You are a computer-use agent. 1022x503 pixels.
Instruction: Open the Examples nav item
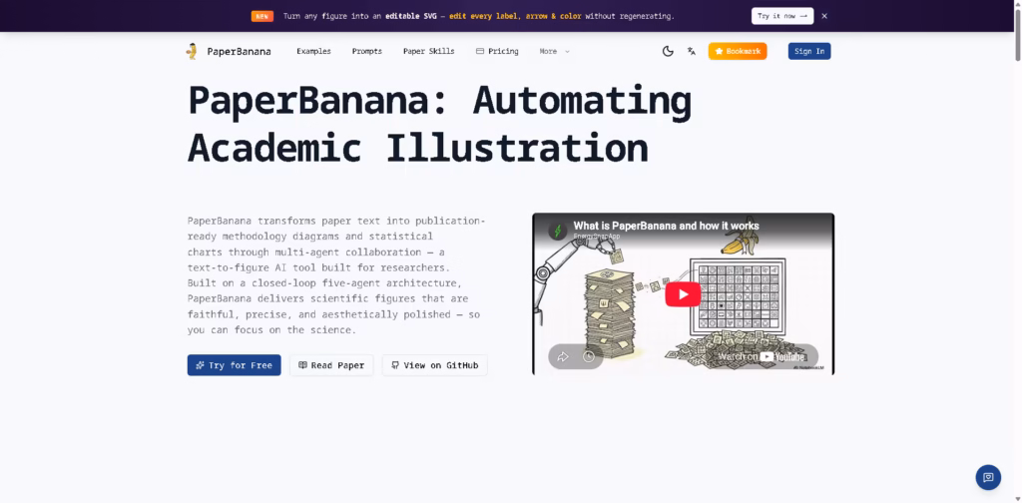313,52
